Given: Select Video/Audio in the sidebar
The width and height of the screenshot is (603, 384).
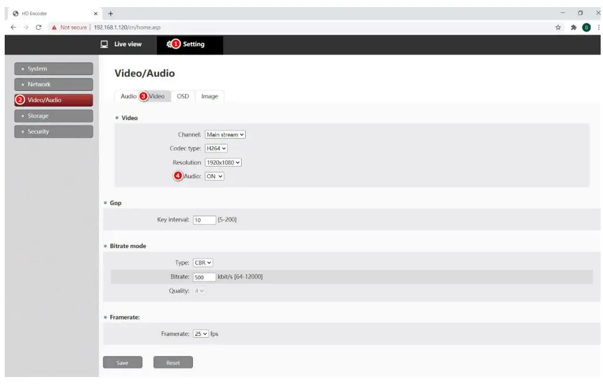Looking at the screenshot, I should click(54, 100).
